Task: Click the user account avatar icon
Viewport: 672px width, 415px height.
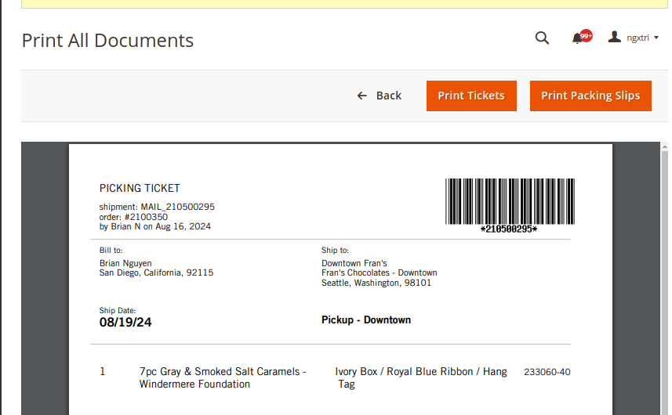Action: [x=615, y=37]
